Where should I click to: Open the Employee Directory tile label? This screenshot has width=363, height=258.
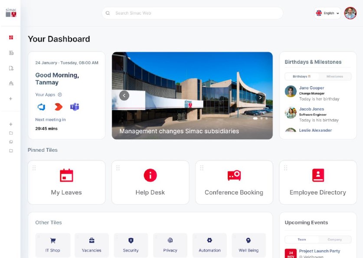(318, 193)
